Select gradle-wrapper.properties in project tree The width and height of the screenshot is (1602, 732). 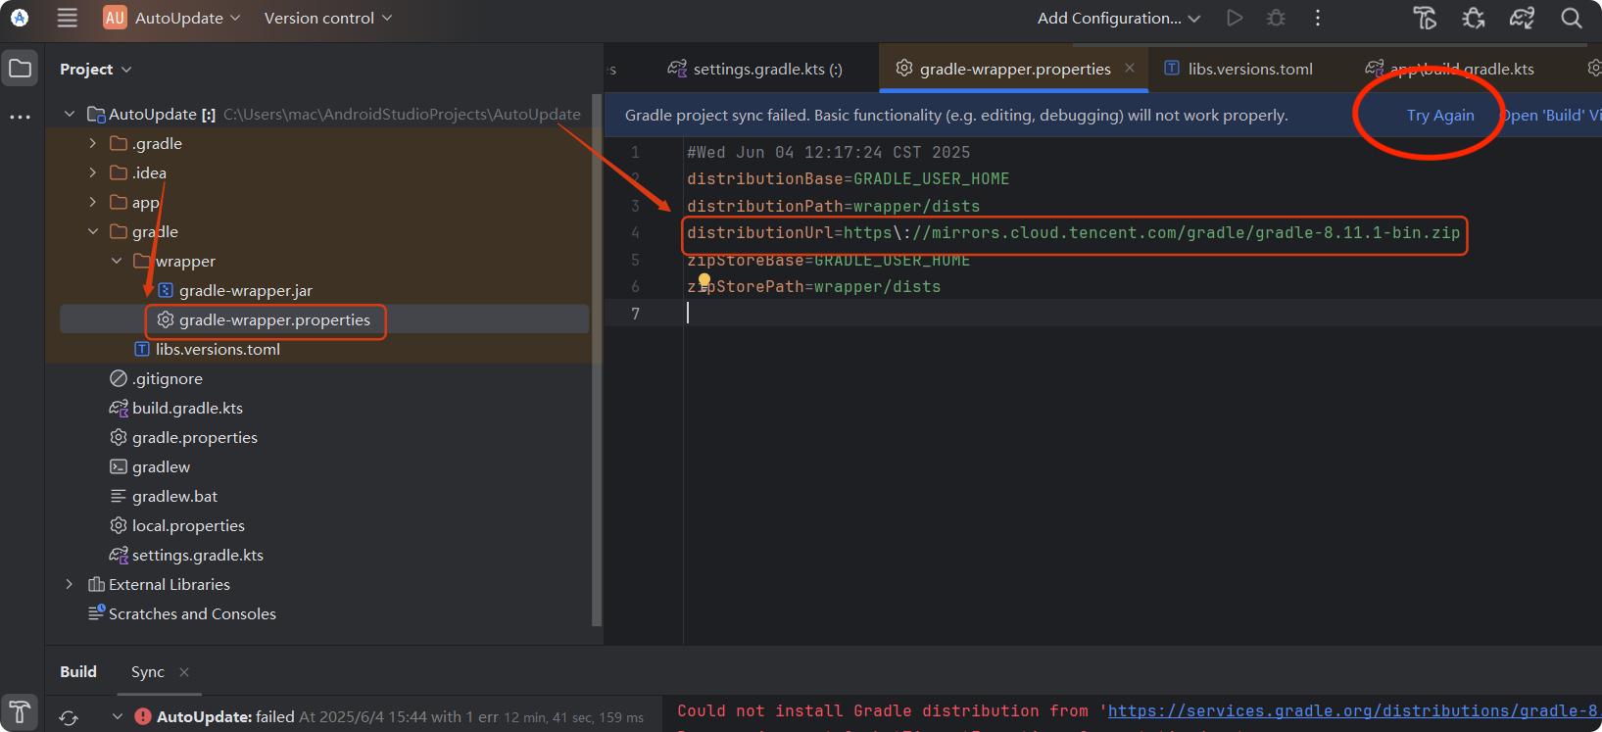click(x=274, y=319)
